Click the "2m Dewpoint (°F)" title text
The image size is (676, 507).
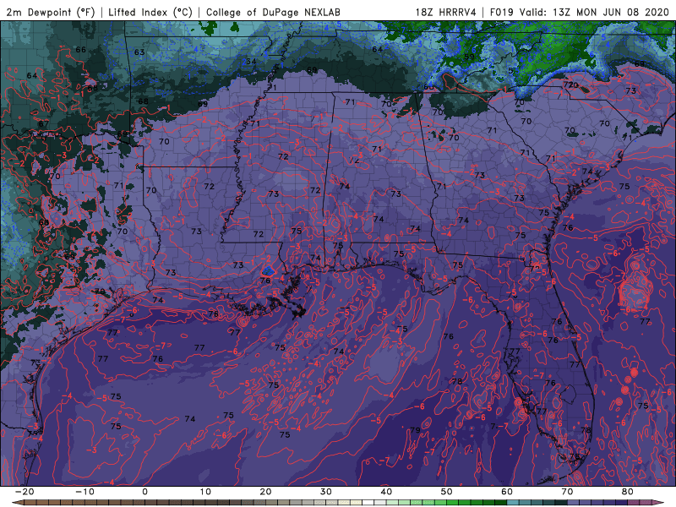pos(51,12)
